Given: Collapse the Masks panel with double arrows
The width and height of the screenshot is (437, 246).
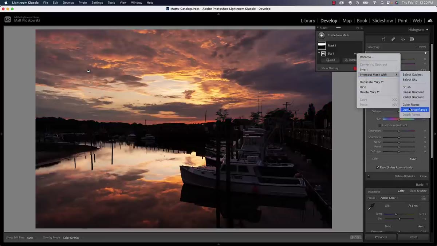Looking at the screenshot, I should [x=362, y=28].
